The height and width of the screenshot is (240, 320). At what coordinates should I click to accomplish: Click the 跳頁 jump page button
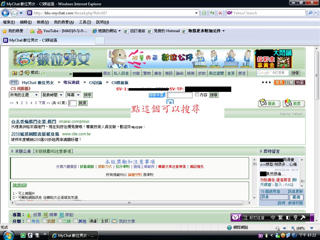[82, 103]
